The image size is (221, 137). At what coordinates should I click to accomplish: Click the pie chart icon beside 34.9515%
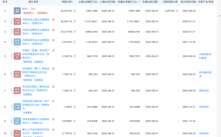tap(75, 11)
